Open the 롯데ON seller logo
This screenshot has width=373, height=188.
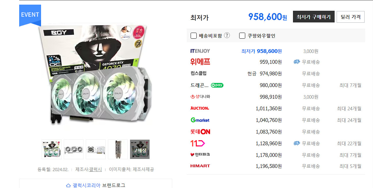[200, 132]
